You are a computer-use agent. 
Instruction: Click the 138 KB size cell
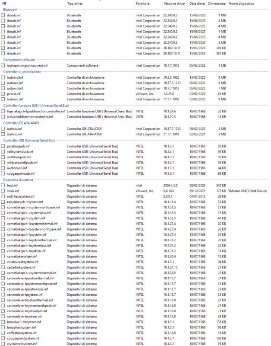pyautogui.click(x=221, y=322)
